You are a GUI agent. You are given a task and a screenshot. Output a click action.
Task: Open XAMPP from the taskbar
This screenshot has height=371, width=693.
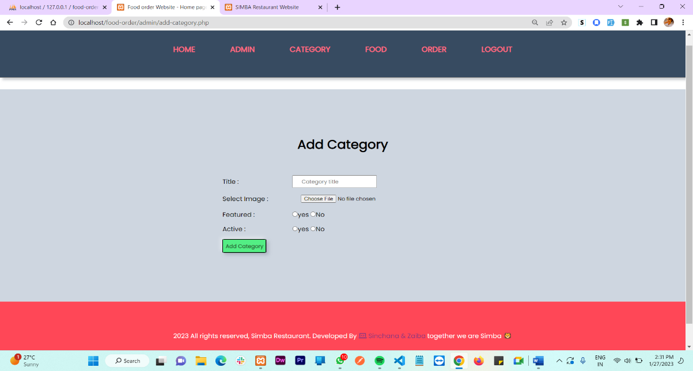pyautogui.click(x=260, y=360)
